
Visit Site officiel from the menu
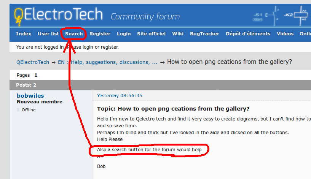151,34
